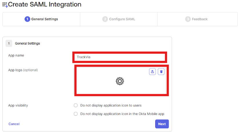238x132 pixels.
Task: Click the step 1 circle in wizard
Action: [x=27, y=19]
